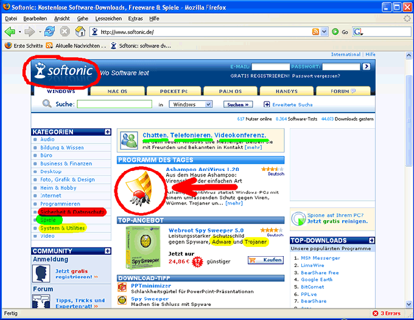Open the FORUM tab
This screenshot has height=320, width=414.
pyautogui.click(x=343, y=91)
